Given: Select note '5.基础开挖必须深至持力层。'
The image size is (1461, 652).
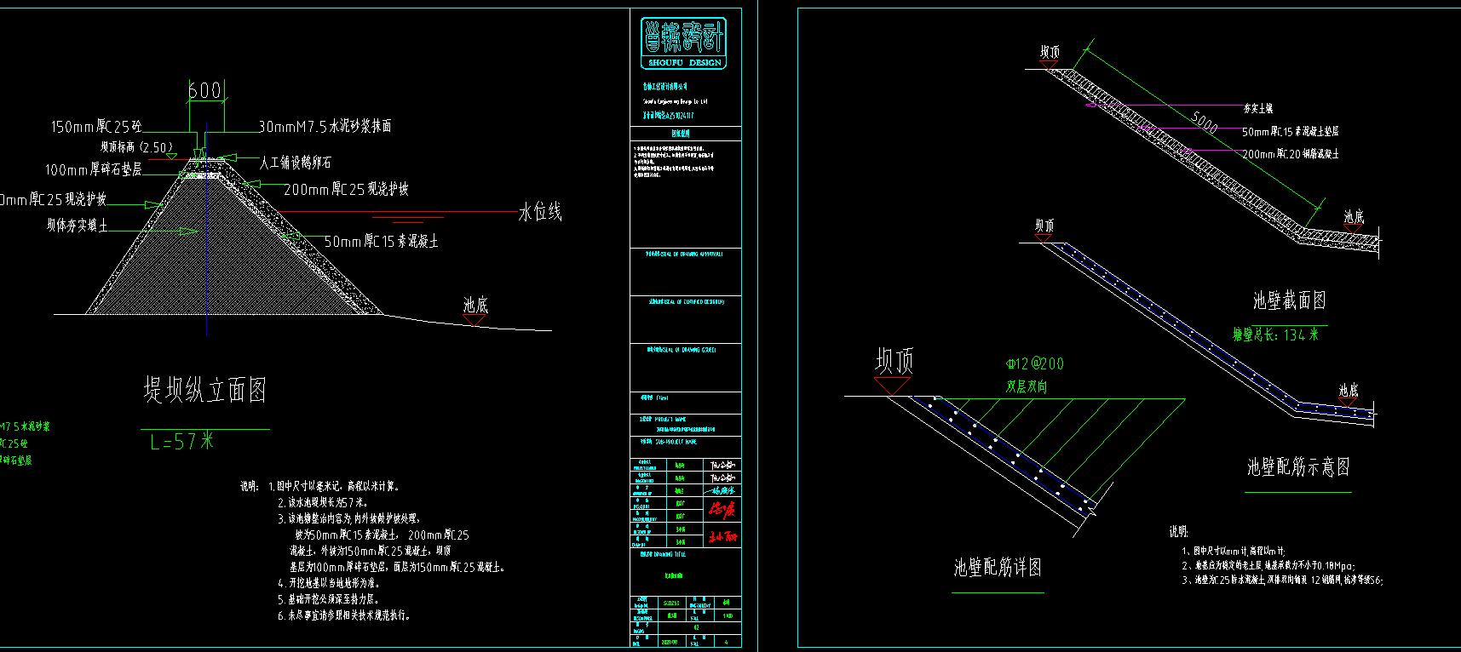Looking at the screenshot, I should [329, 599].
